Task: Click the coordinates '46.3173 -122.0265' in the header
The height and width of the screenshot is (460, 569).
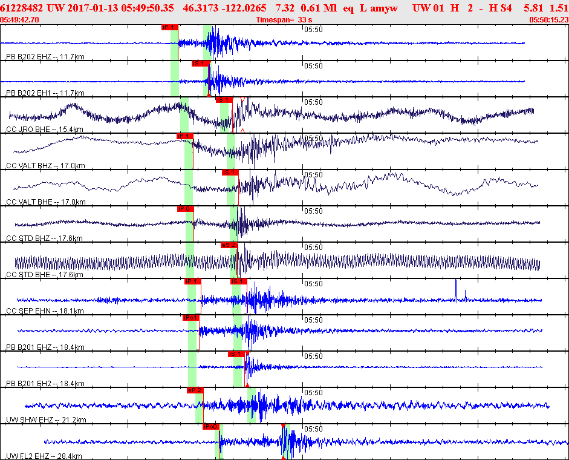Action: (224, 8)
